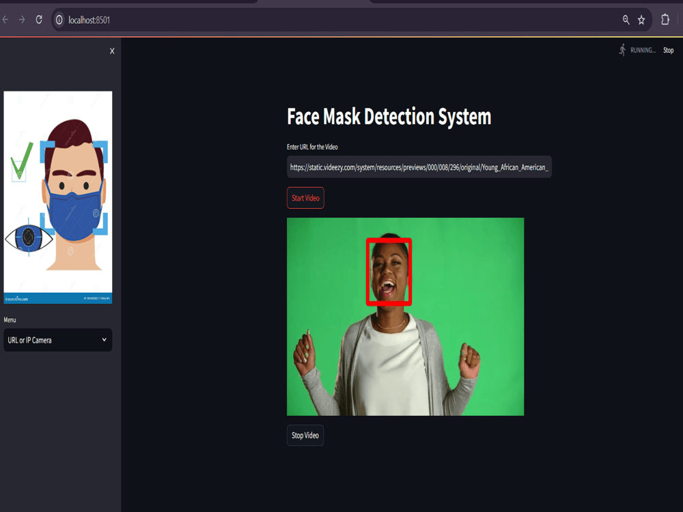This screenshot has width=683, height=512.
Task: Stop the video stream
Action: 305,436
